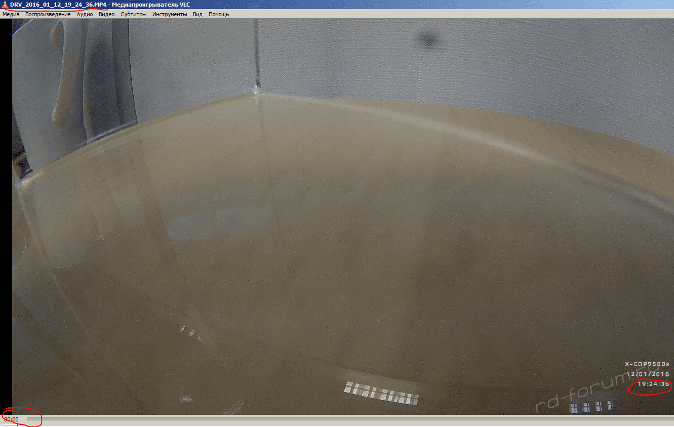Click the 00:00 elapsed time label
Image resolution: width=674 pixels, height=427 pixels.
point(11,419)
